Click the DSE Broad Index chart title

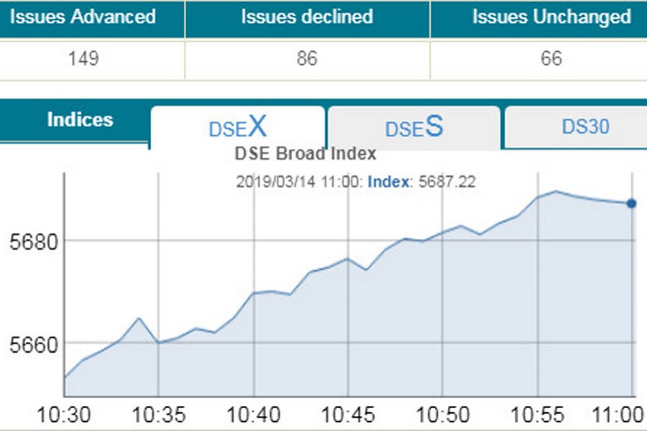click(x=306, y=154)
